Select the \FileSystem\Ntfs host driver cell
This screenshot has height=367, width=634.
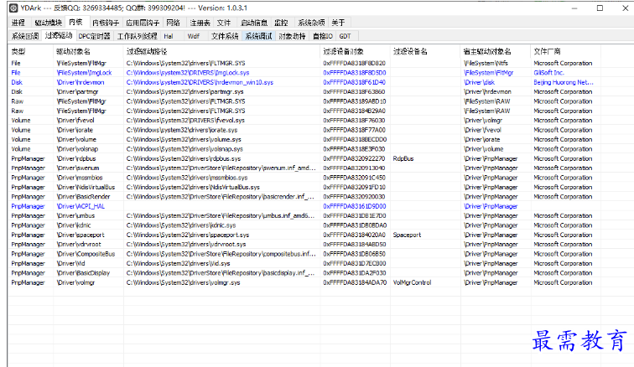pyautogui.click(x=486, y=63)
